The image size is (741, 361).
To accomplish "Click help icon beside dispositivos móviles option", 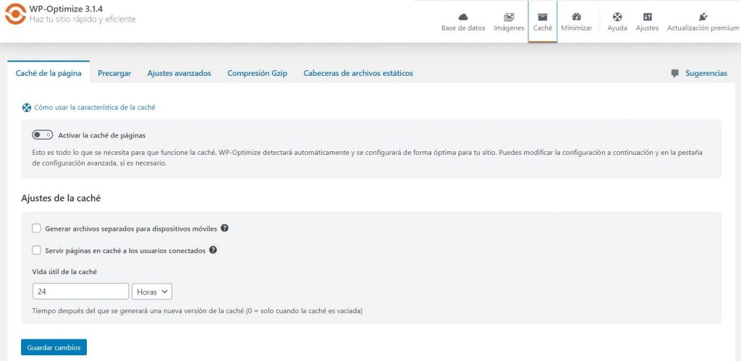I will coord(225,228).
